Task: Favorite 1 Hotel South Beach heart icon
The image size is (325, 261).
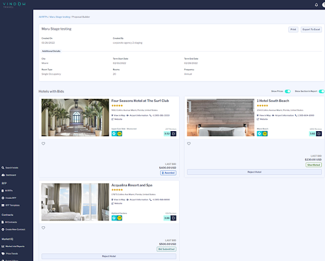Action: tap(189, 144)
